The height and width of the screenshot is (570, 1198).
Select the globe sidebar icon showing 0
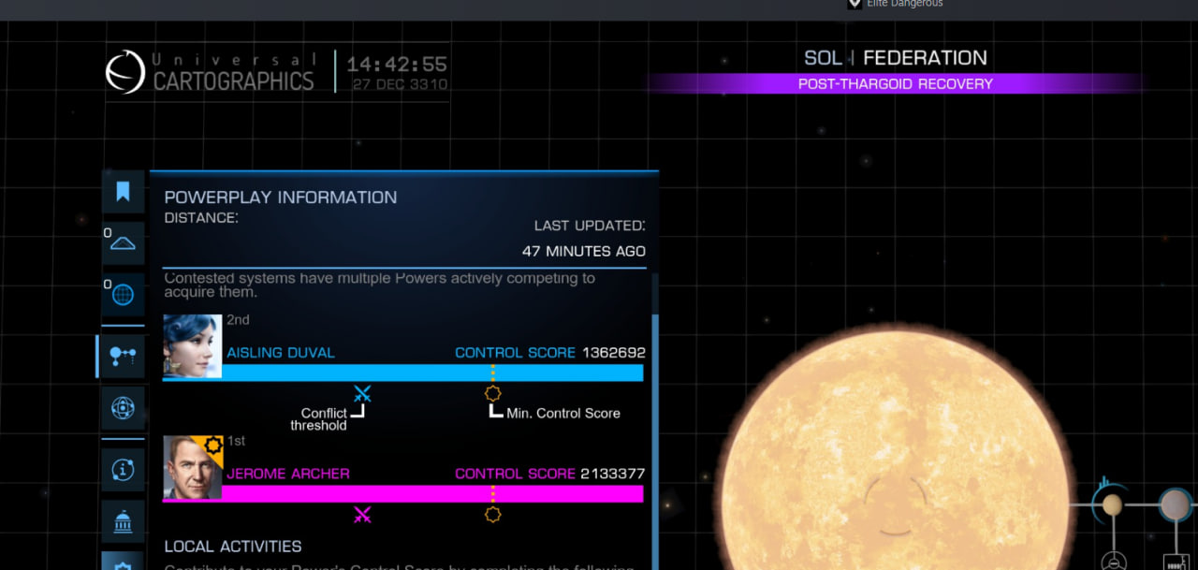pos(123,294)
